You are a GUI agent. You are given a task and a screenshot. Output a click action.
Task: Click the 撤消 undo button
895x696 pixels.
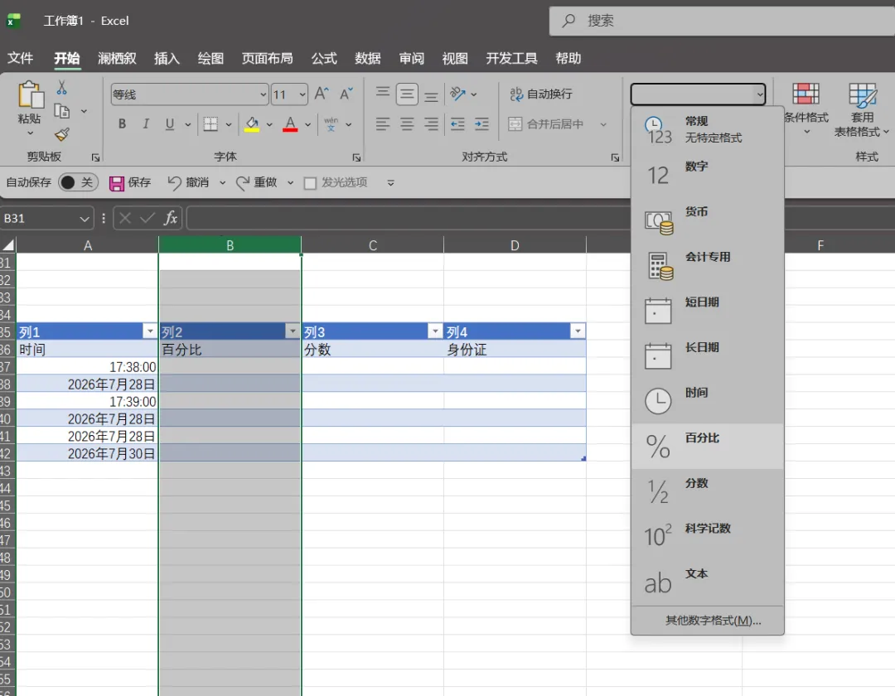189,182
